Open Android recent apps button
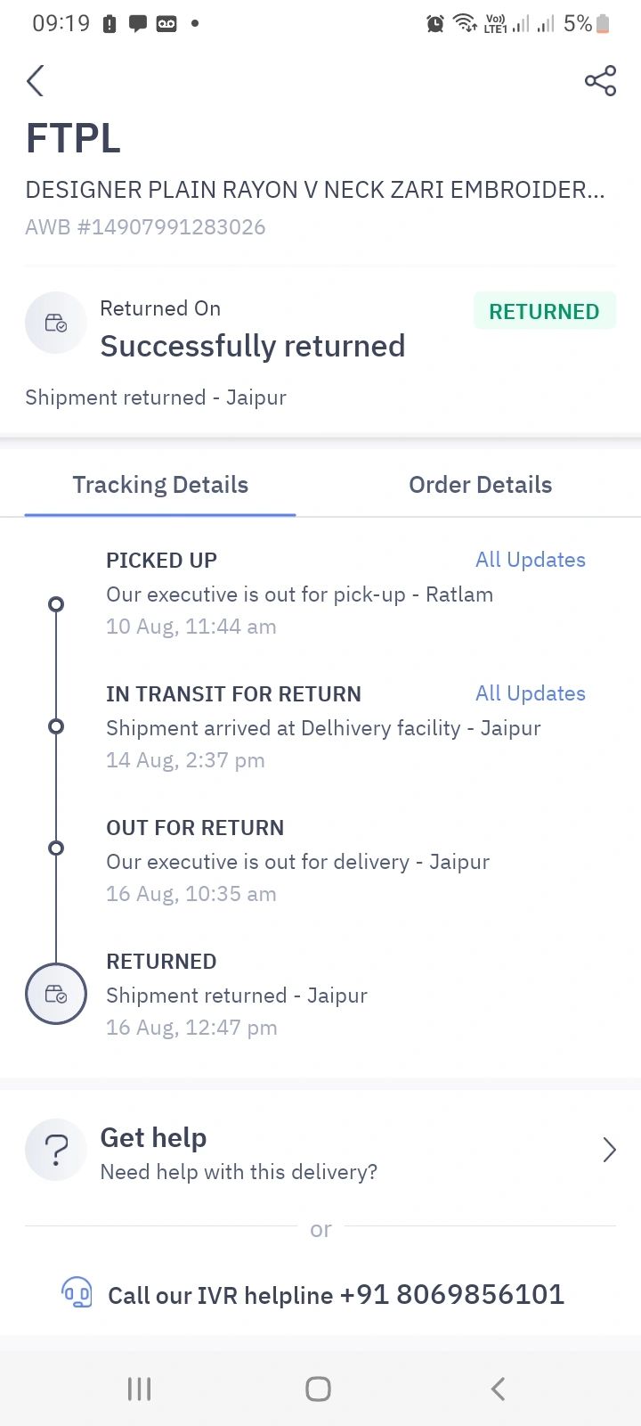Screen dimensions: 641x1426 (x=140, y=1389)
